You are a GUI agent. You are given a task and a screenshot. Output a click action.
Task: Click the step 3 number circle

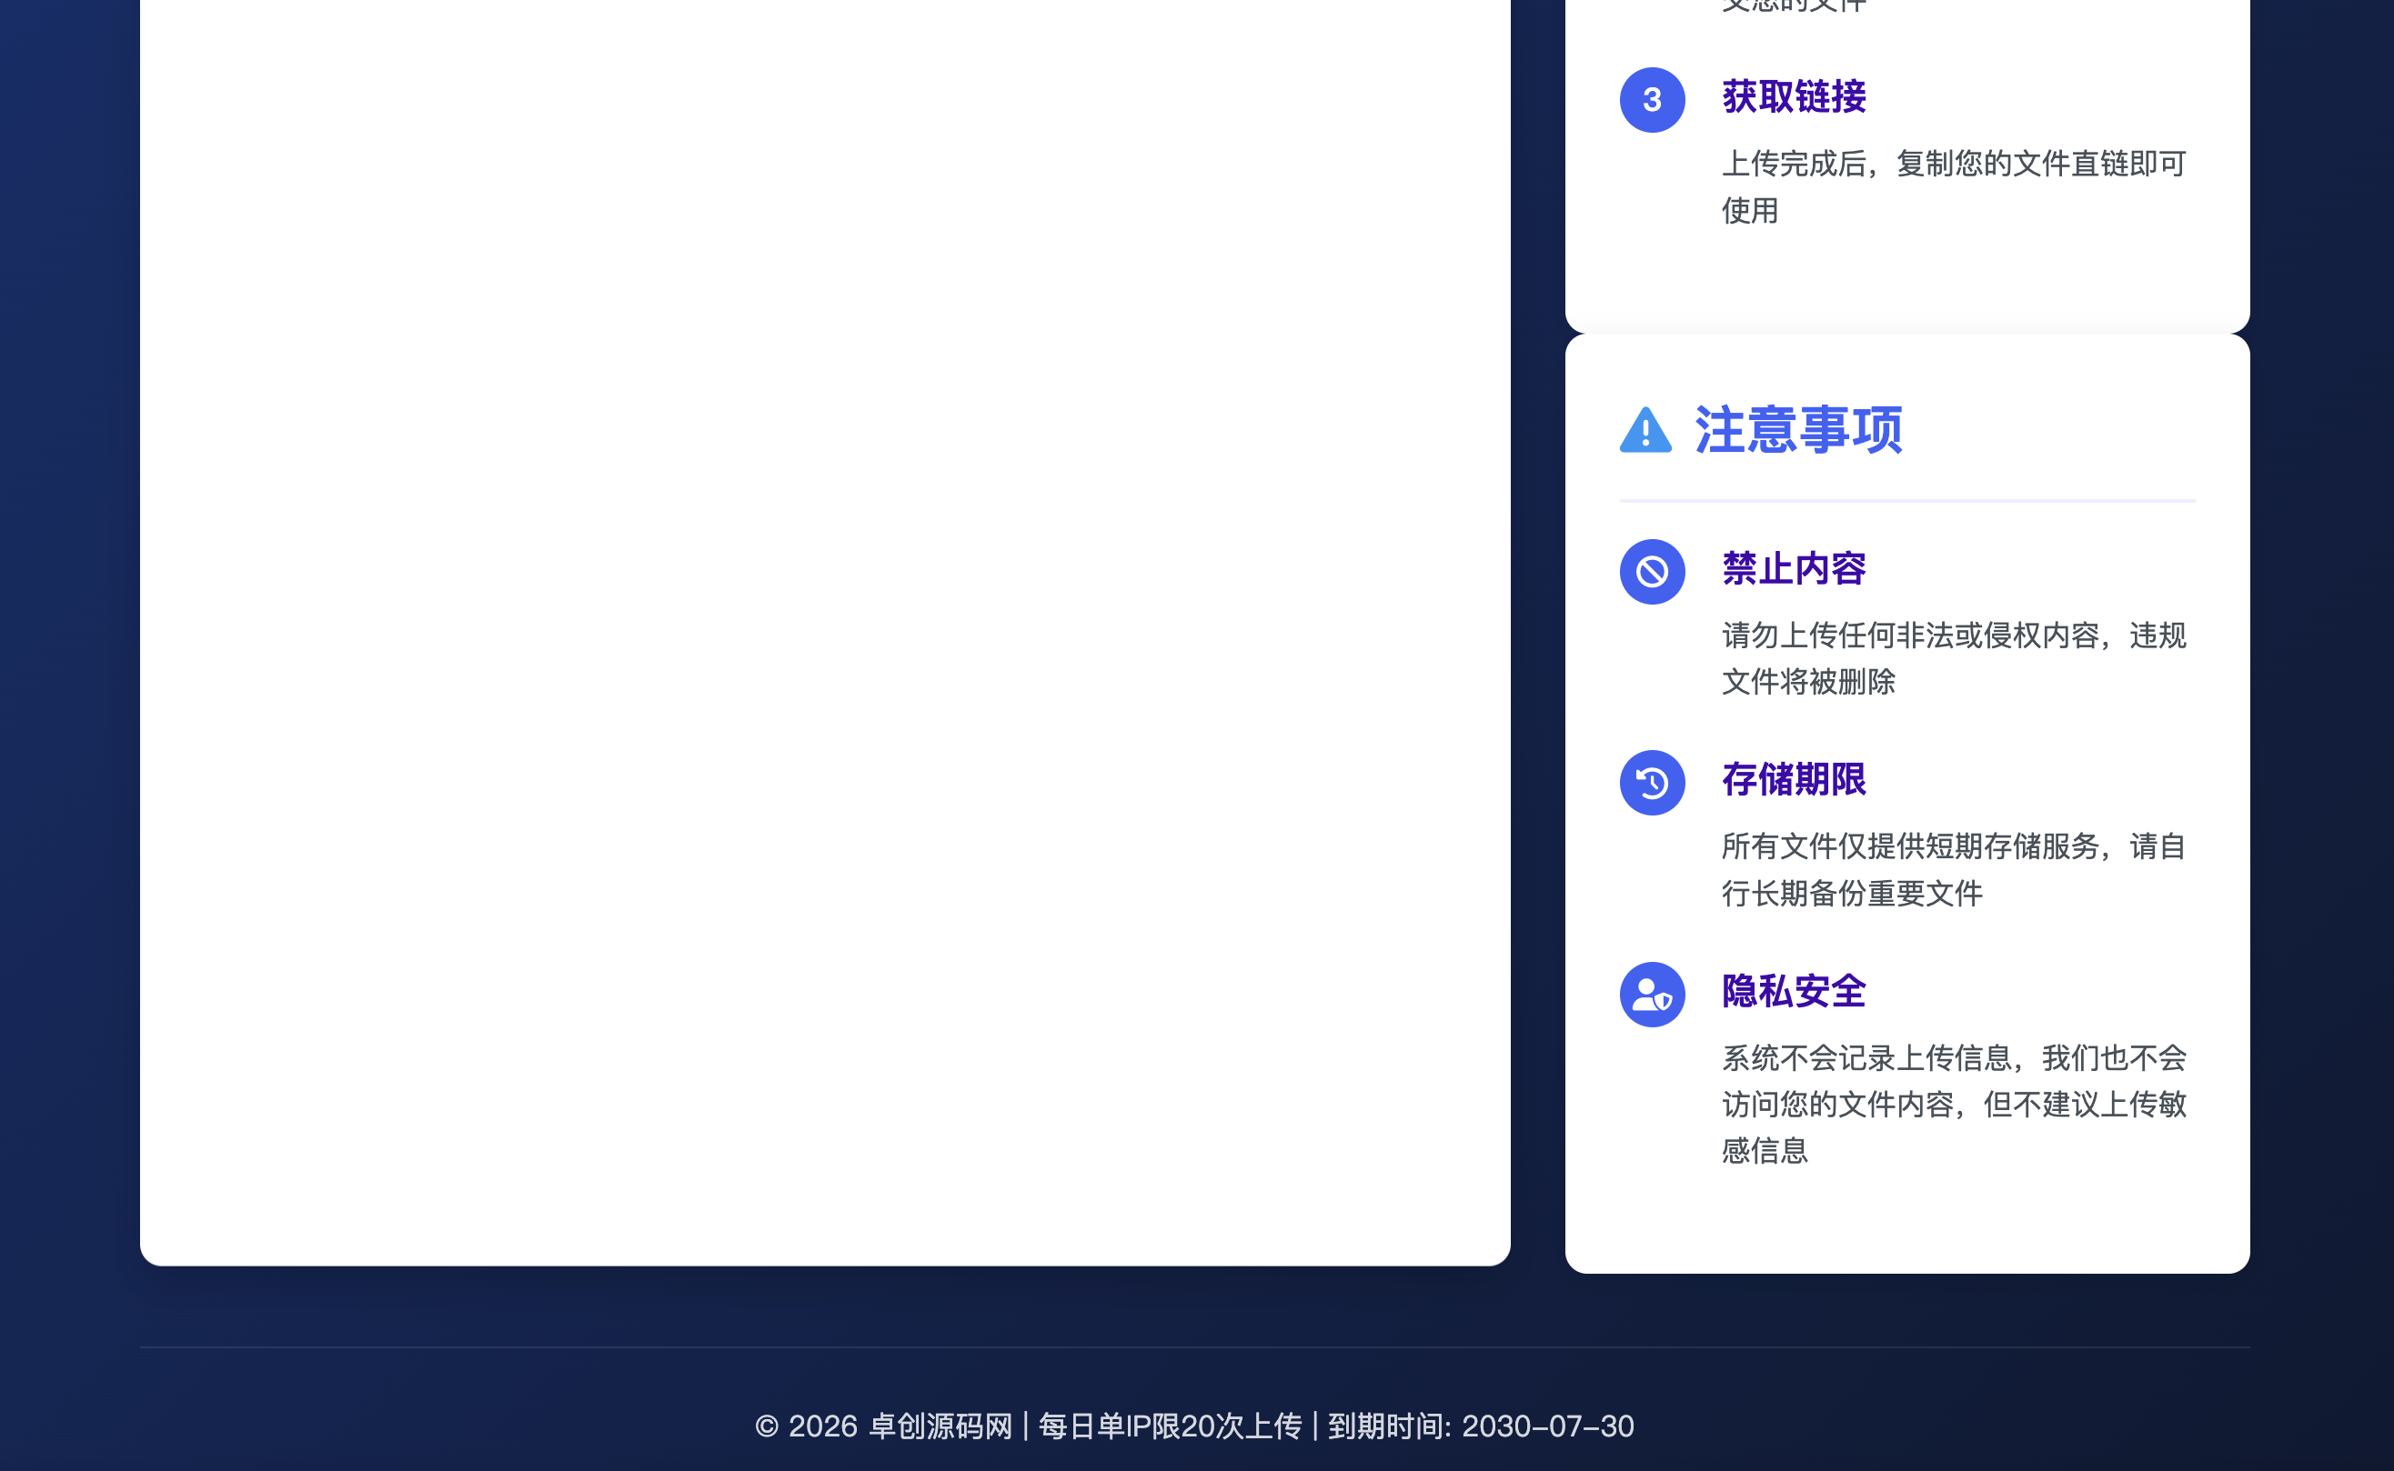[x=1652, y=100]
